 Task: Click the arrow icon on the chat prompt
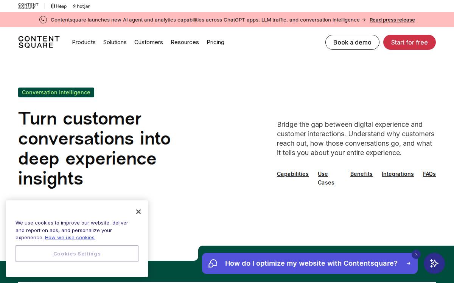(408, 263)
